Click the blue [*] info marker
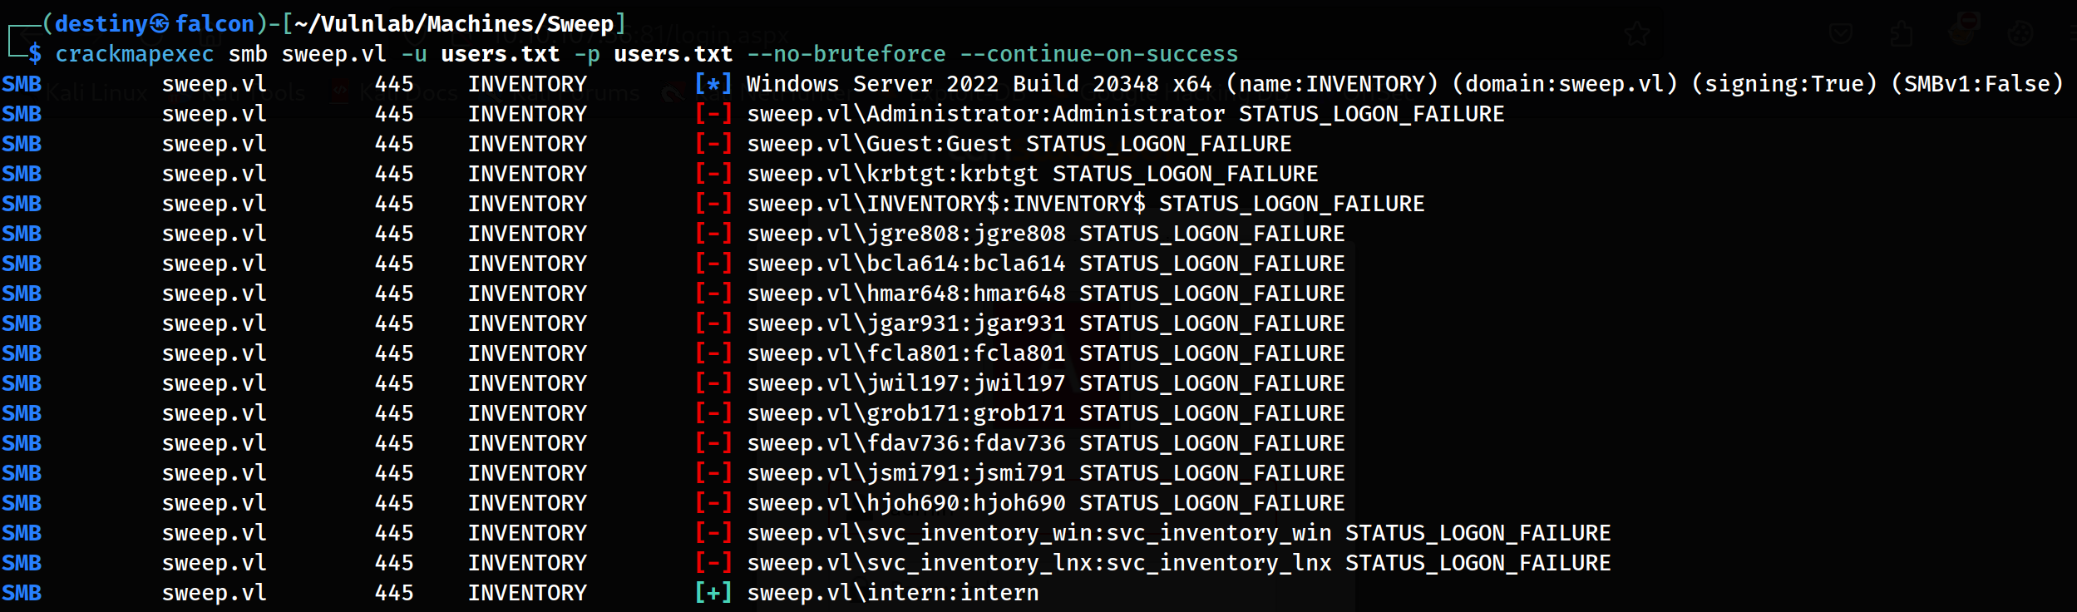Image resolution: width=2077 pixels, height=612 pixels. point(713,84)
